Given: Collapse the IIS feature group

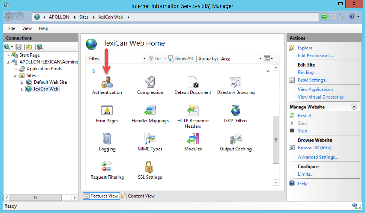Looking at the screenshot, I should click(x=268, y=71).
